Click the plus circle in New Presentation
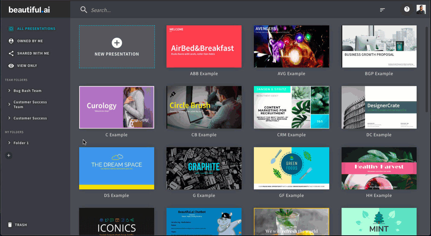The width and height of the screenshot is (431, 236). pos(117,43)
